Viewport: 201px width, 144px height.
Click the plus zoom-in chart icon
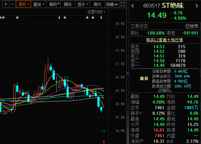point(5,4)
